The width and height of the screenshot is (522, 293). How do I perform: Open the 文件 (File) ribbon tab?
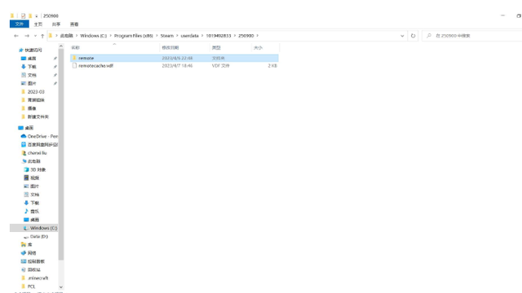tap(20, 24)
